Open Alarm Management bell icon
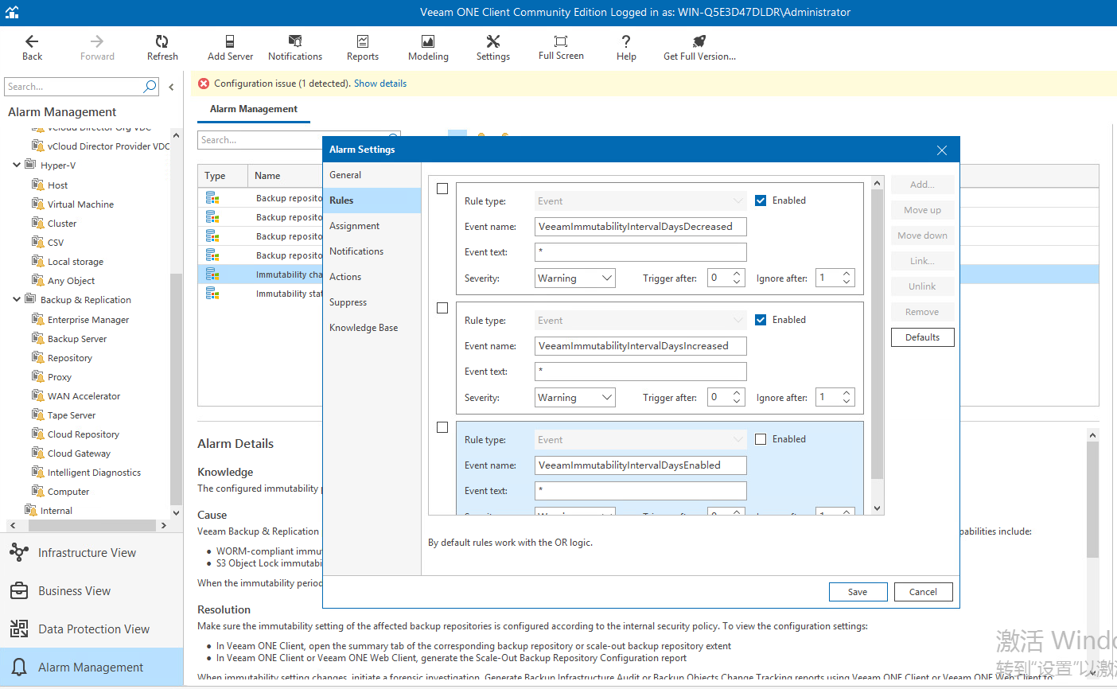 [19, 667]
